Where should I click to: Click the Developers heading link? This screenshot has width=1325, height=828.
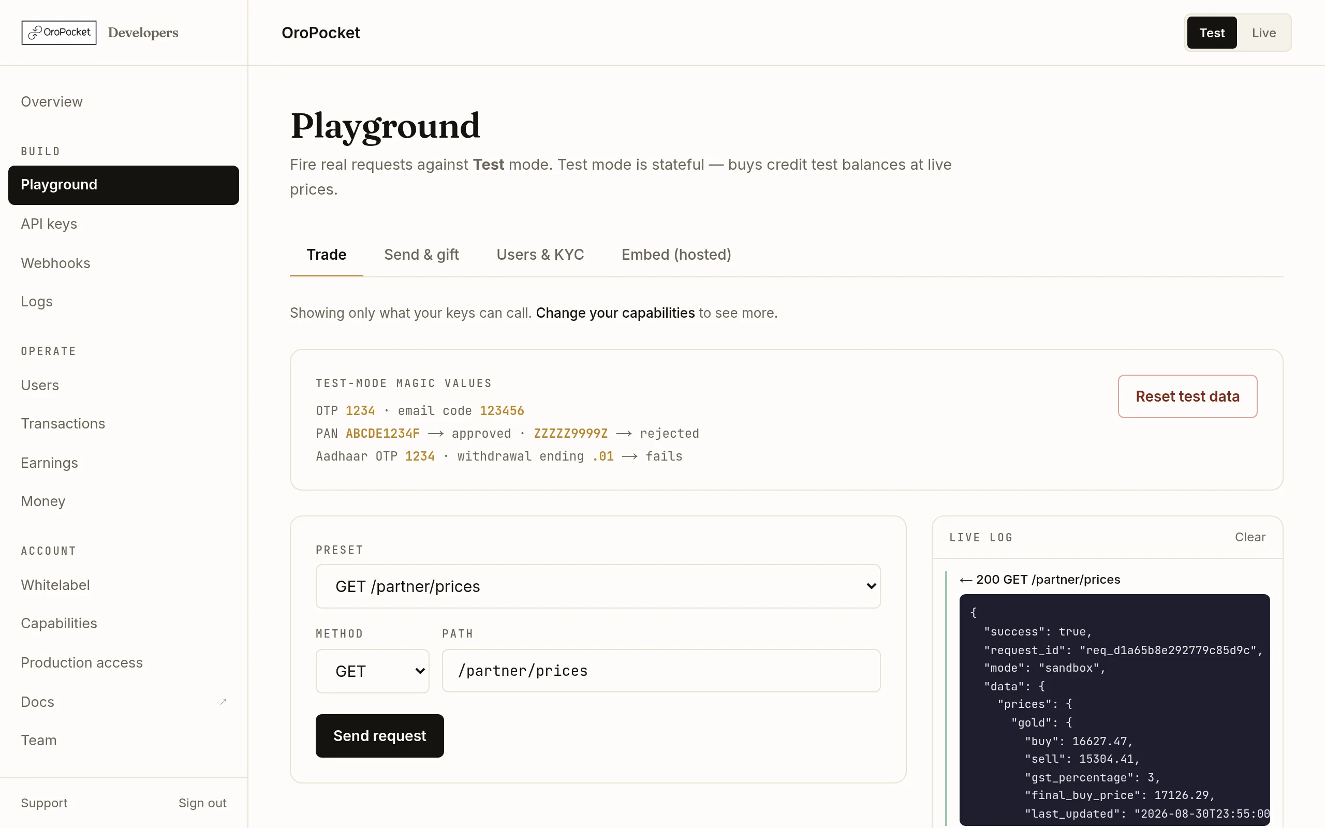(x=143, y=33)
